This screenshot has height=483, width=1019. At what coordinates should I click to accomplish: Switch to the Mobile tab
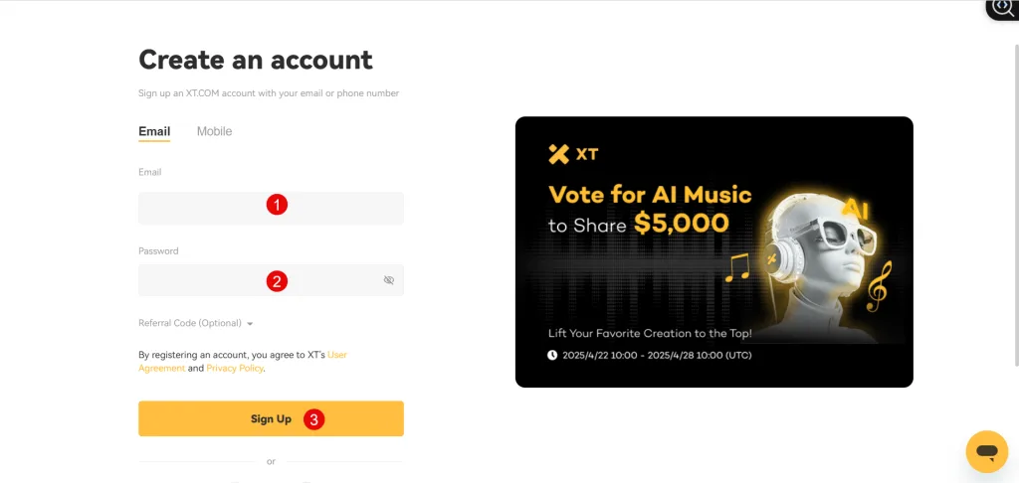[215, 131]
